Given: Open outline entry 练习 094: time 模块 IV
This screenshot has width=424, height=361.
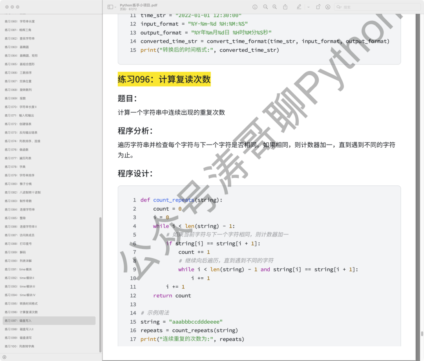Looking at the screenshot, I should pyautogui.click(x=20, y=295).
